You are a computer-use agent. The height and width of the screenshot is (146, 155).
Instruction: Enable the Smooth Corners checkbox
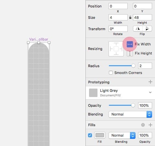click(111, 73)
